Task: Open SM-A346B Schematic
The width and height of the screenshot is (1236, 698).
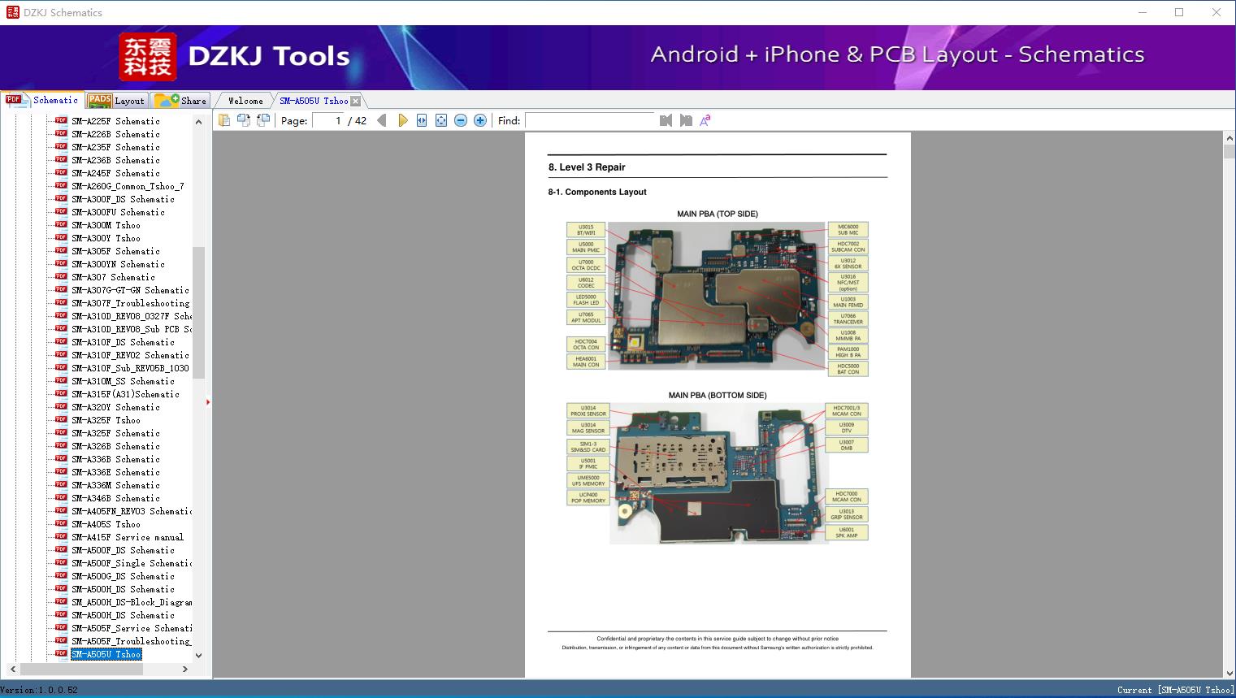Action: pyautogui.click(x=115, y=498)
